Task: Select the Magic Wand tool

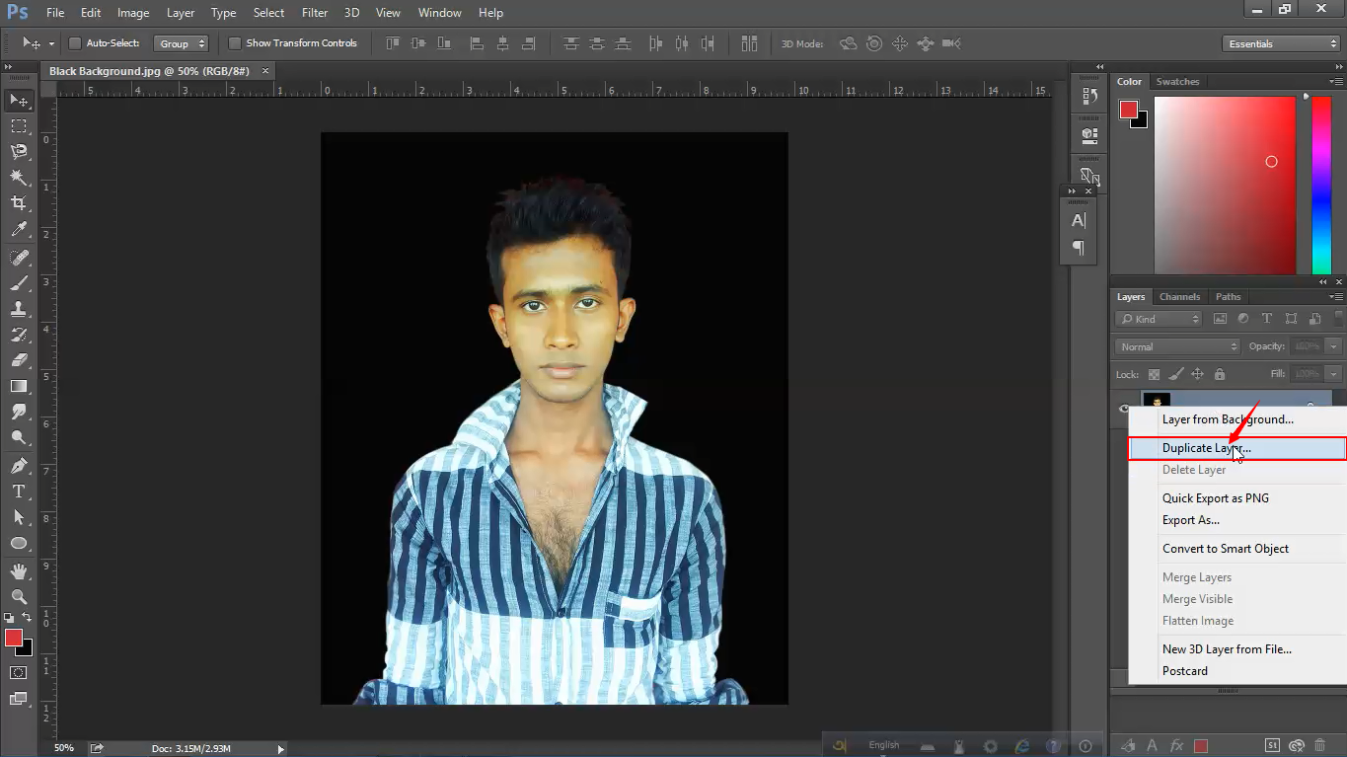Action: tap(19, 178)
